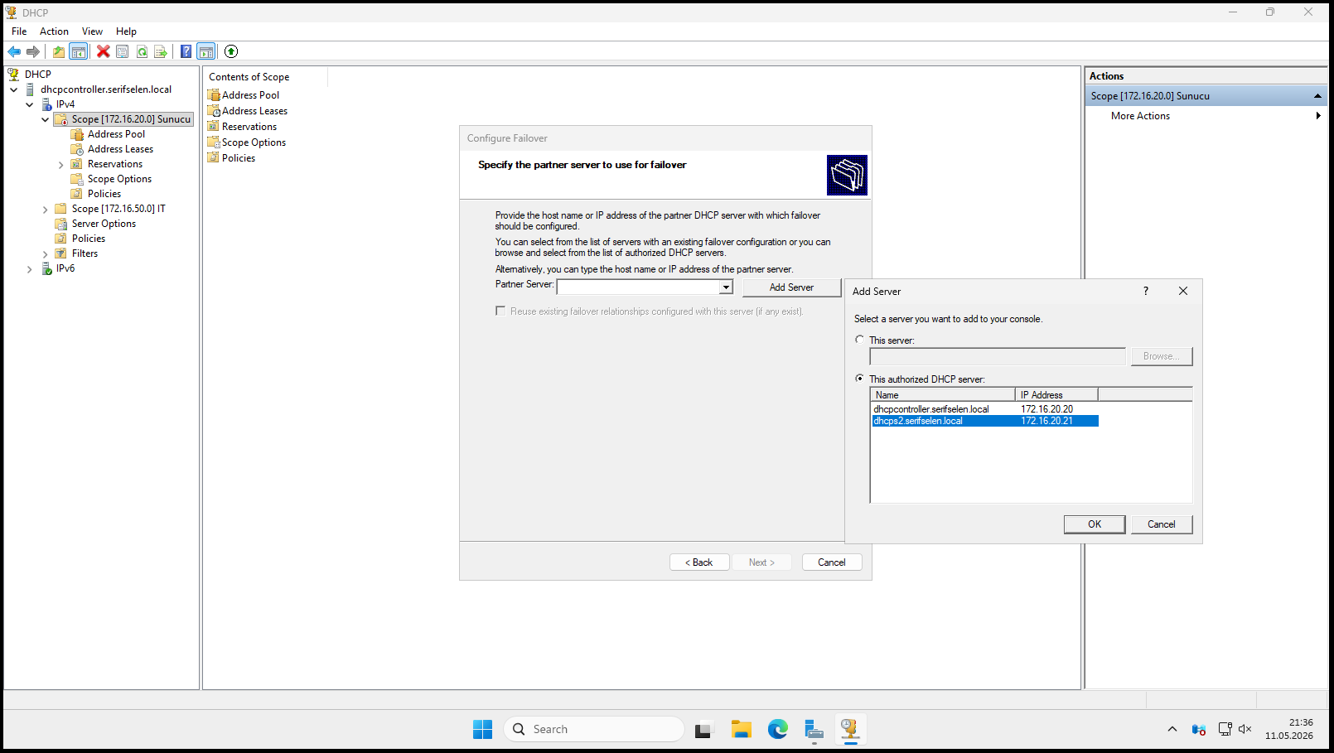1334x753 pixels.
Task: Click the green up-arrow Activate icon
Action: [x=231, y=51]
